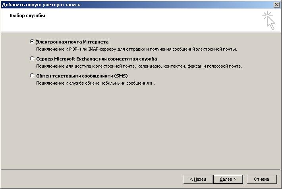Choose the Сервер Microsoft Exchange radio option
The width and height of the screenshot is (282, 189).
[32, 59]
